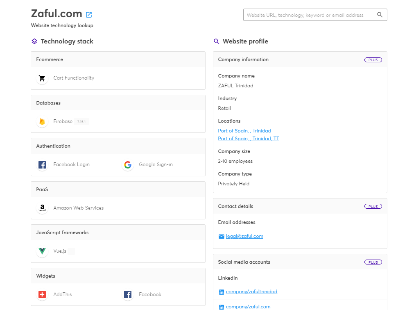
Task: Click the AddThis plus icon
Action: coord(42,294)
